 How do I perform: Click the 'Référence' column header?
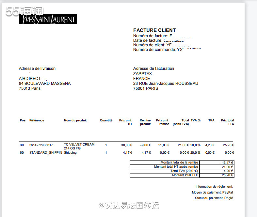[37, 120]
